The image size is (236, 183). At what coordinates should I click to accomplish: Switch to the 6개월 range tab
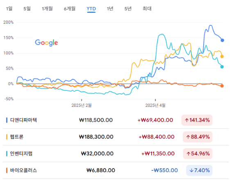70,9
